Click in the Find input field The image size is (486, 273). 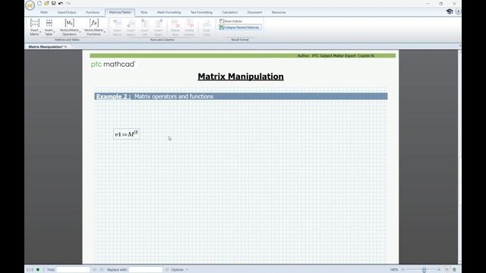(x=73, y=270)
